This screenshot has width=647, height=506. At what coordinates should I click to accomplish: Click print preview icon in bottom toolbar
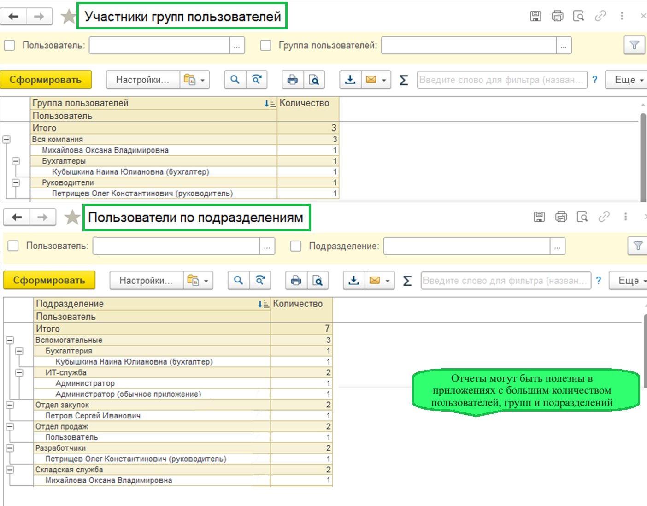(318, 280)
